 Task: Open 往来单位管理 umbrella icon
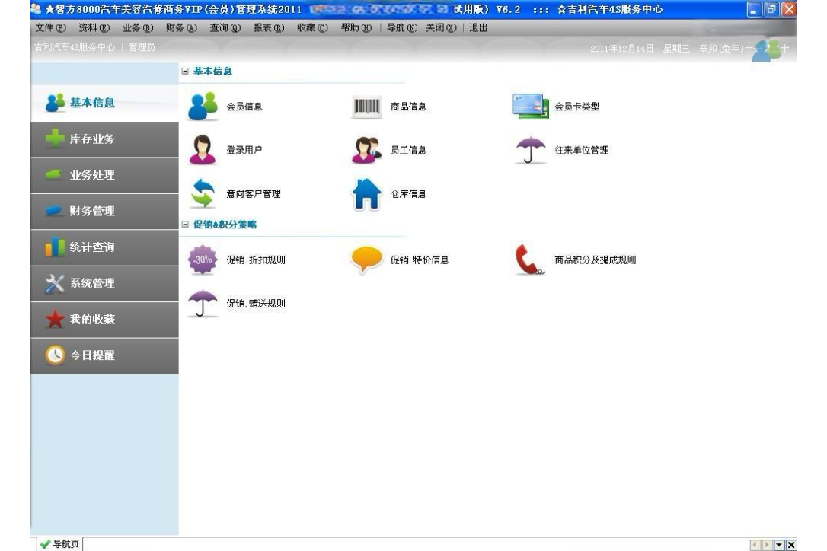click(532, 150)
